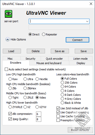Click the Delete button

tap(36, 51)
